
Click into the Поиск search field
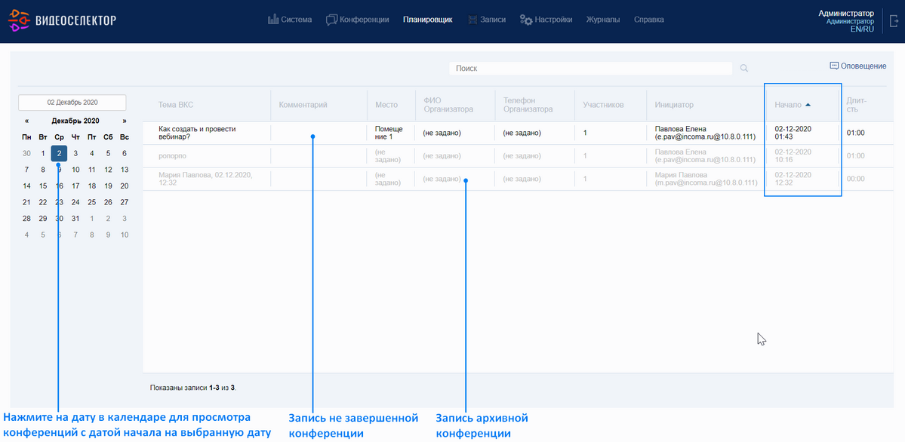(x=590, y=68)
